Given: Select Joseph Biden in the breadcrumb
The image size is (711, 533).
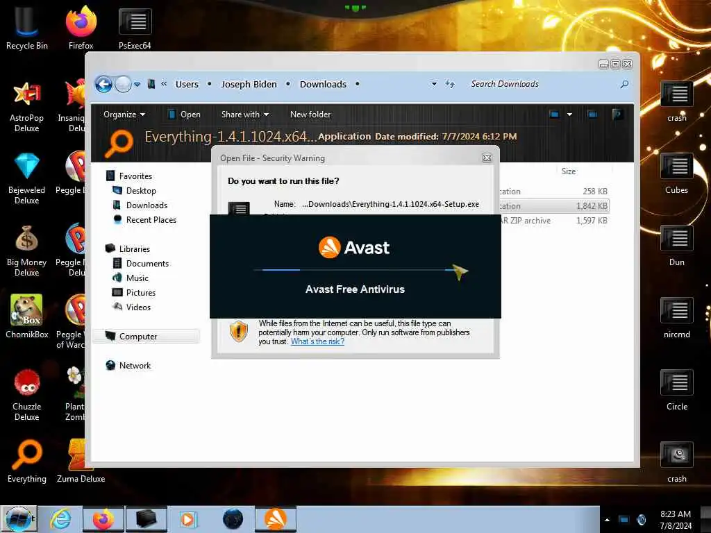Looking at the screenshot, I should click(x=249, y=84).
